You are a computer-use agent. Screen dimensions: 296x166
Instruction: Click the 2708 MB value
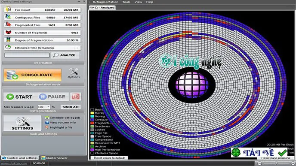click(x=72, y=25)
